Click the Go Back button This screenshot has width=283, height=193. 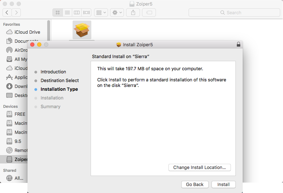(195, 185)
